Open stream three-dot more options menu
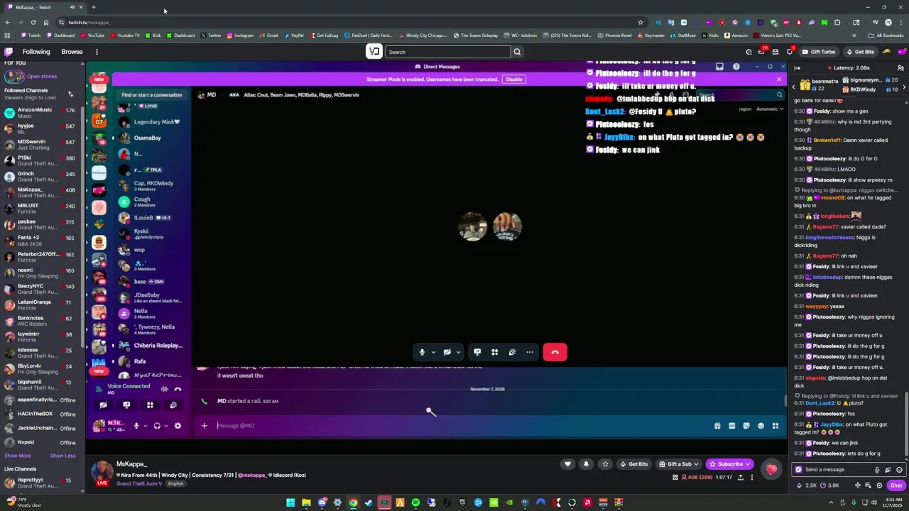This screenshot has height=511, width=909. [752, 478]
